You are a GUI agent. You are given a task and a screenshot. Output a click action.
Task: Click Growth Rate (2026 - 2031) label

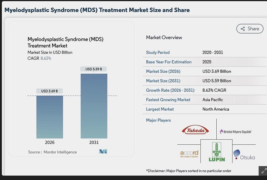[170, 90]
